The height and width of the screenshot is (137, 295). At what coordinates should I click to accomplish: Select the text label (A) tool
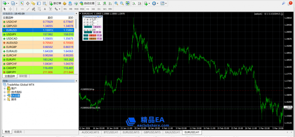(x=45, y=9)
